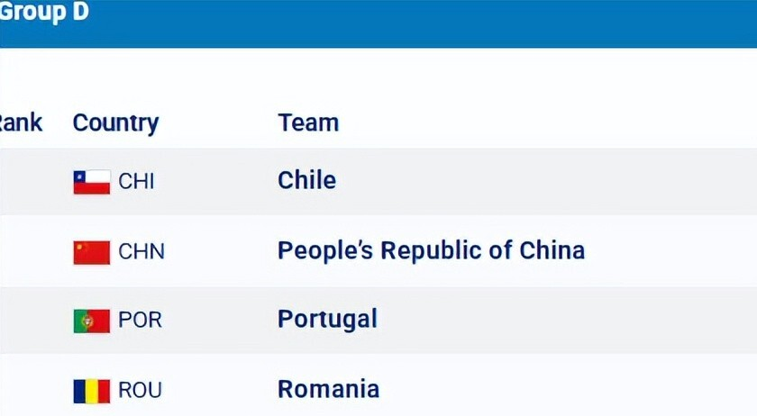Click the Group D heading
This screenshot has width=757, height=416.
point(43,14)
